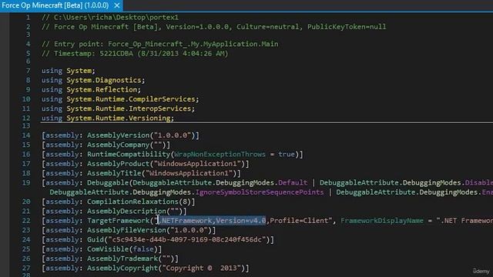Click CompilationRelaxations attribute
The image size is (493, 277).
click(132, 202)
